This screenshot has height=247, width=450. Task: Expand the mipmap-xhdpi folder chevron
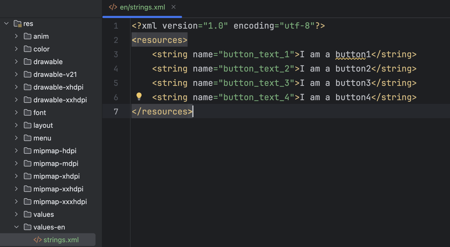16,176
